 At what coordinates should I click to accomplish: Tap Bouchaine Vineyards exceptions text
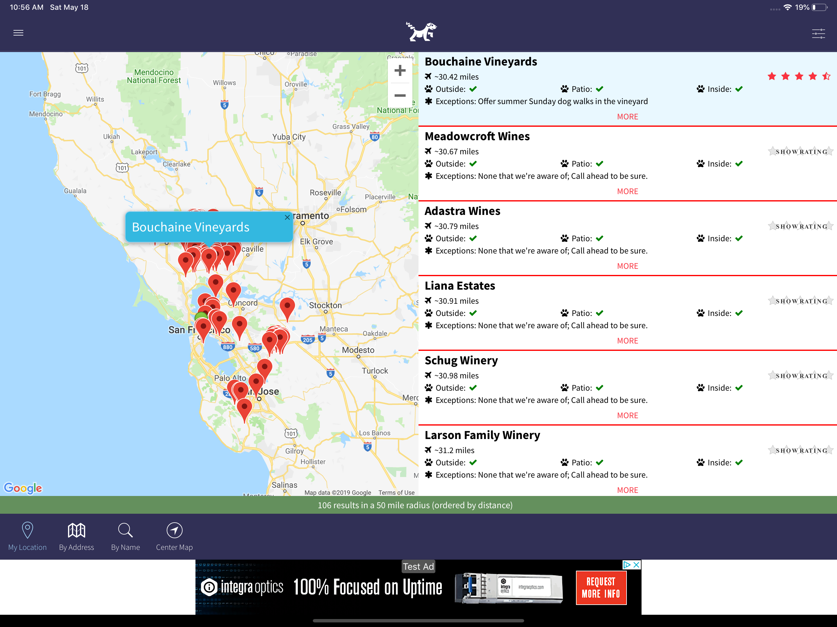pos(536,101)
